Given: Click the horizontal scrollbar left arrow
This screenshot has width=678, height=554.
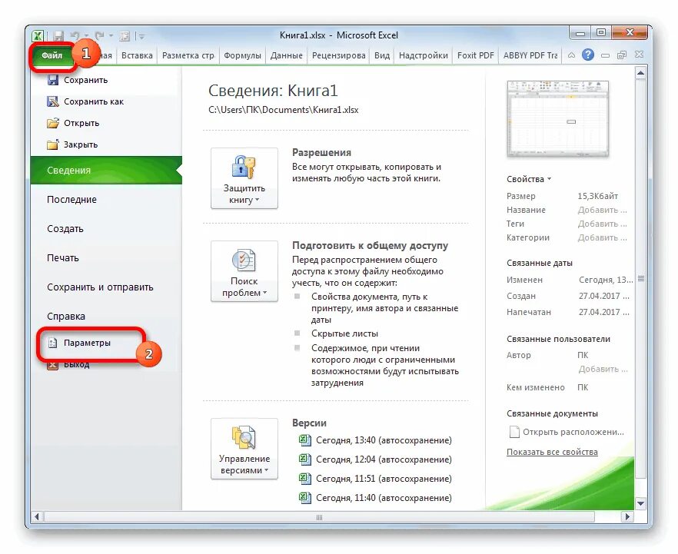Looking at the screenshot, I should point(37,517).
